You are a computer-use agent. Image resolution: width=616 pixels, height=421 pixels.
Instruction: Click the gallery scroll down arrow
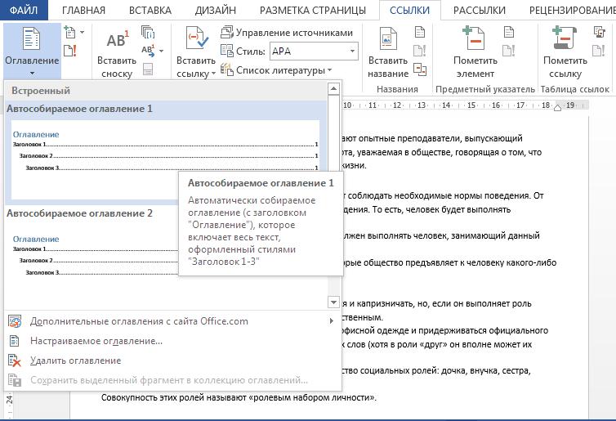click(x=333, y=302)
